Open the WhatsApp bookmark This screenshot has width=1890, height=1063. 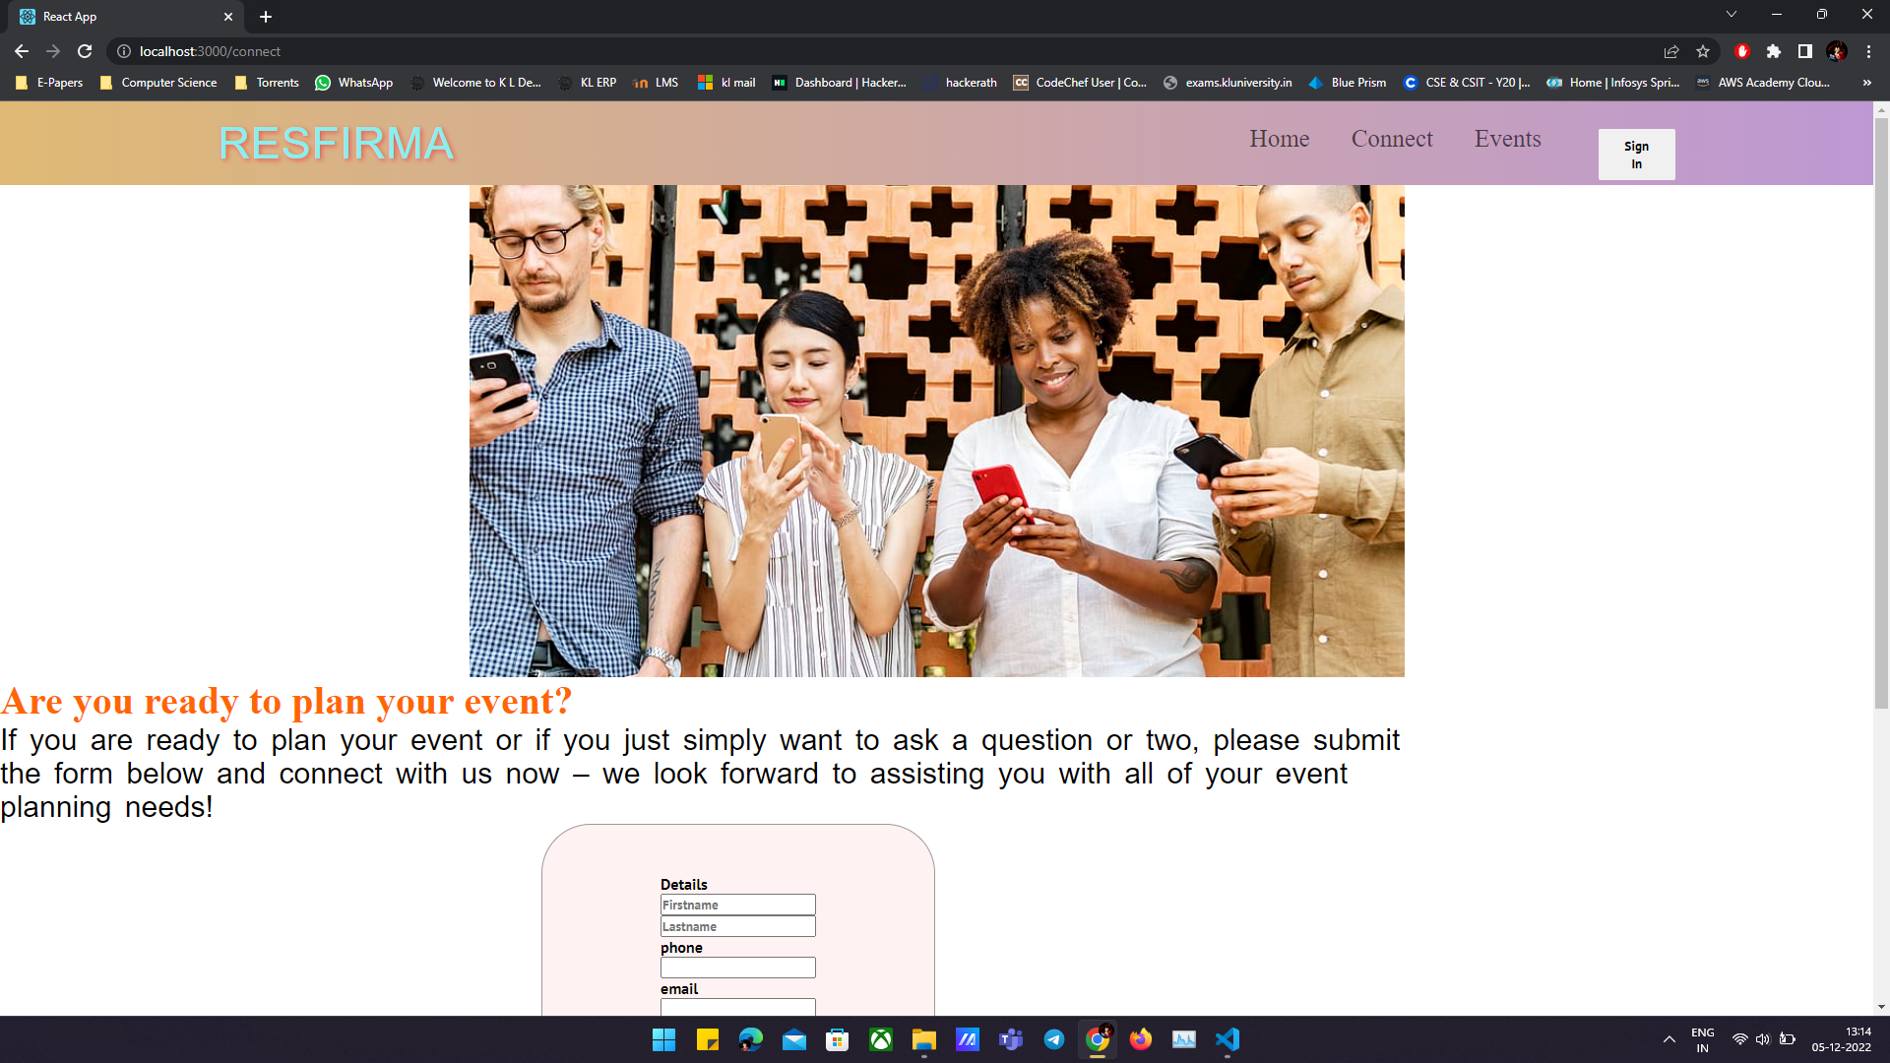353,83
